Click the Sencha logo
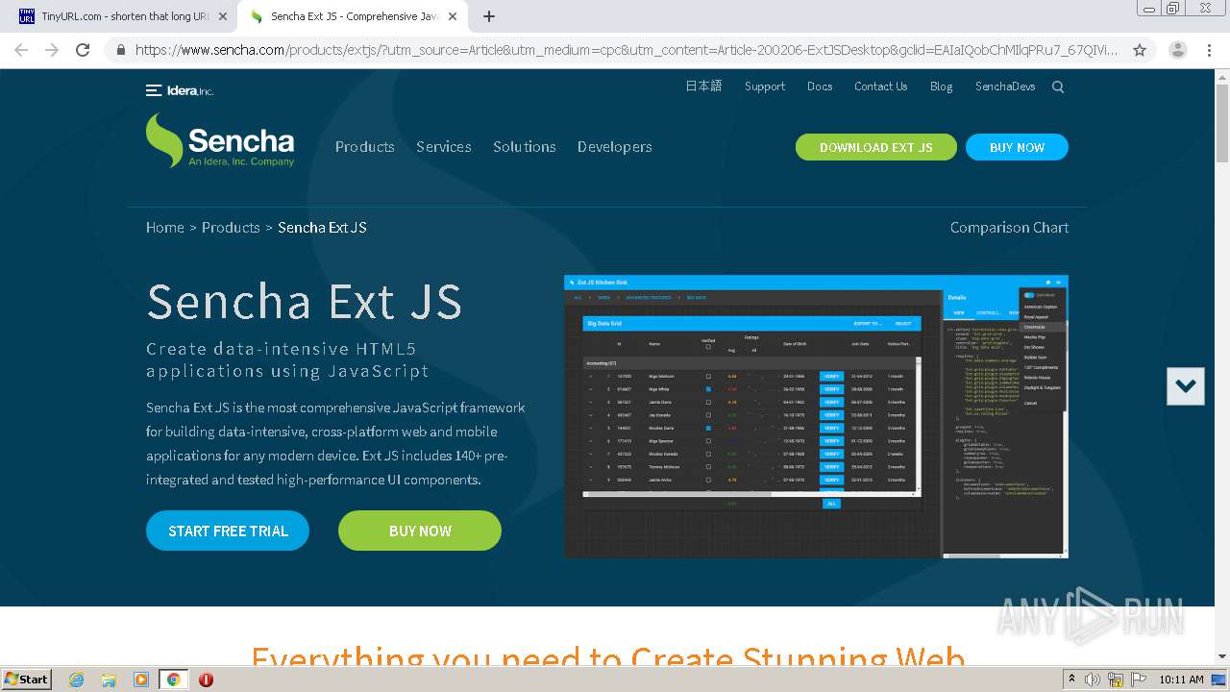1230x692 pixels. (x=220, y=140)
